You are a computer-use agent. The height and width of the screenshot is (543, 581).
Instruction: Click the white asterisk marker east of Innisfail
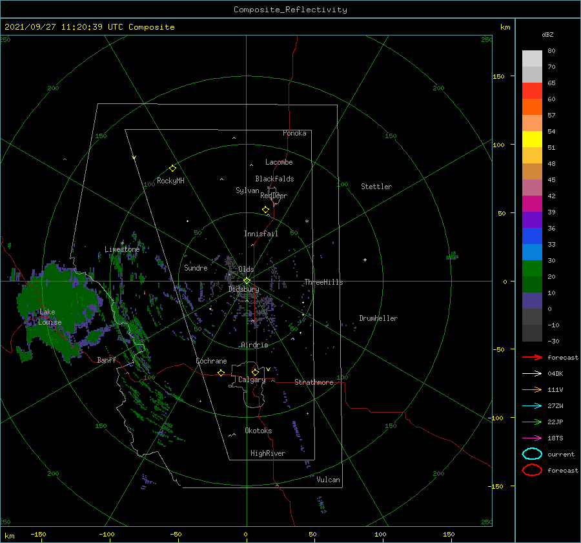307,221
